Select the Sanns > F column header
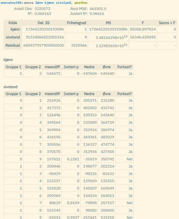 pos(167,23)
